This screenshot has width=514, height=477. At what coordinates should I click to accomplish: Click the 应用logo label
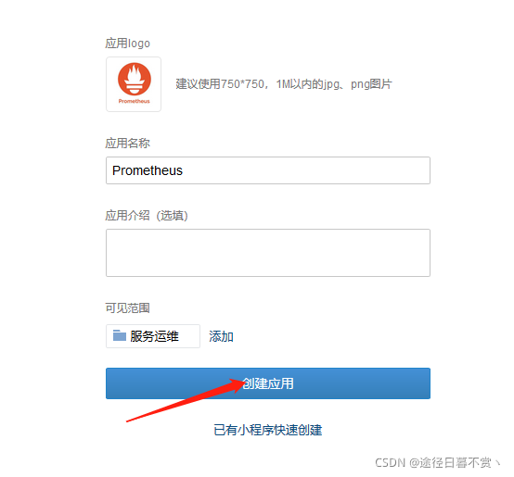(127, 44)
